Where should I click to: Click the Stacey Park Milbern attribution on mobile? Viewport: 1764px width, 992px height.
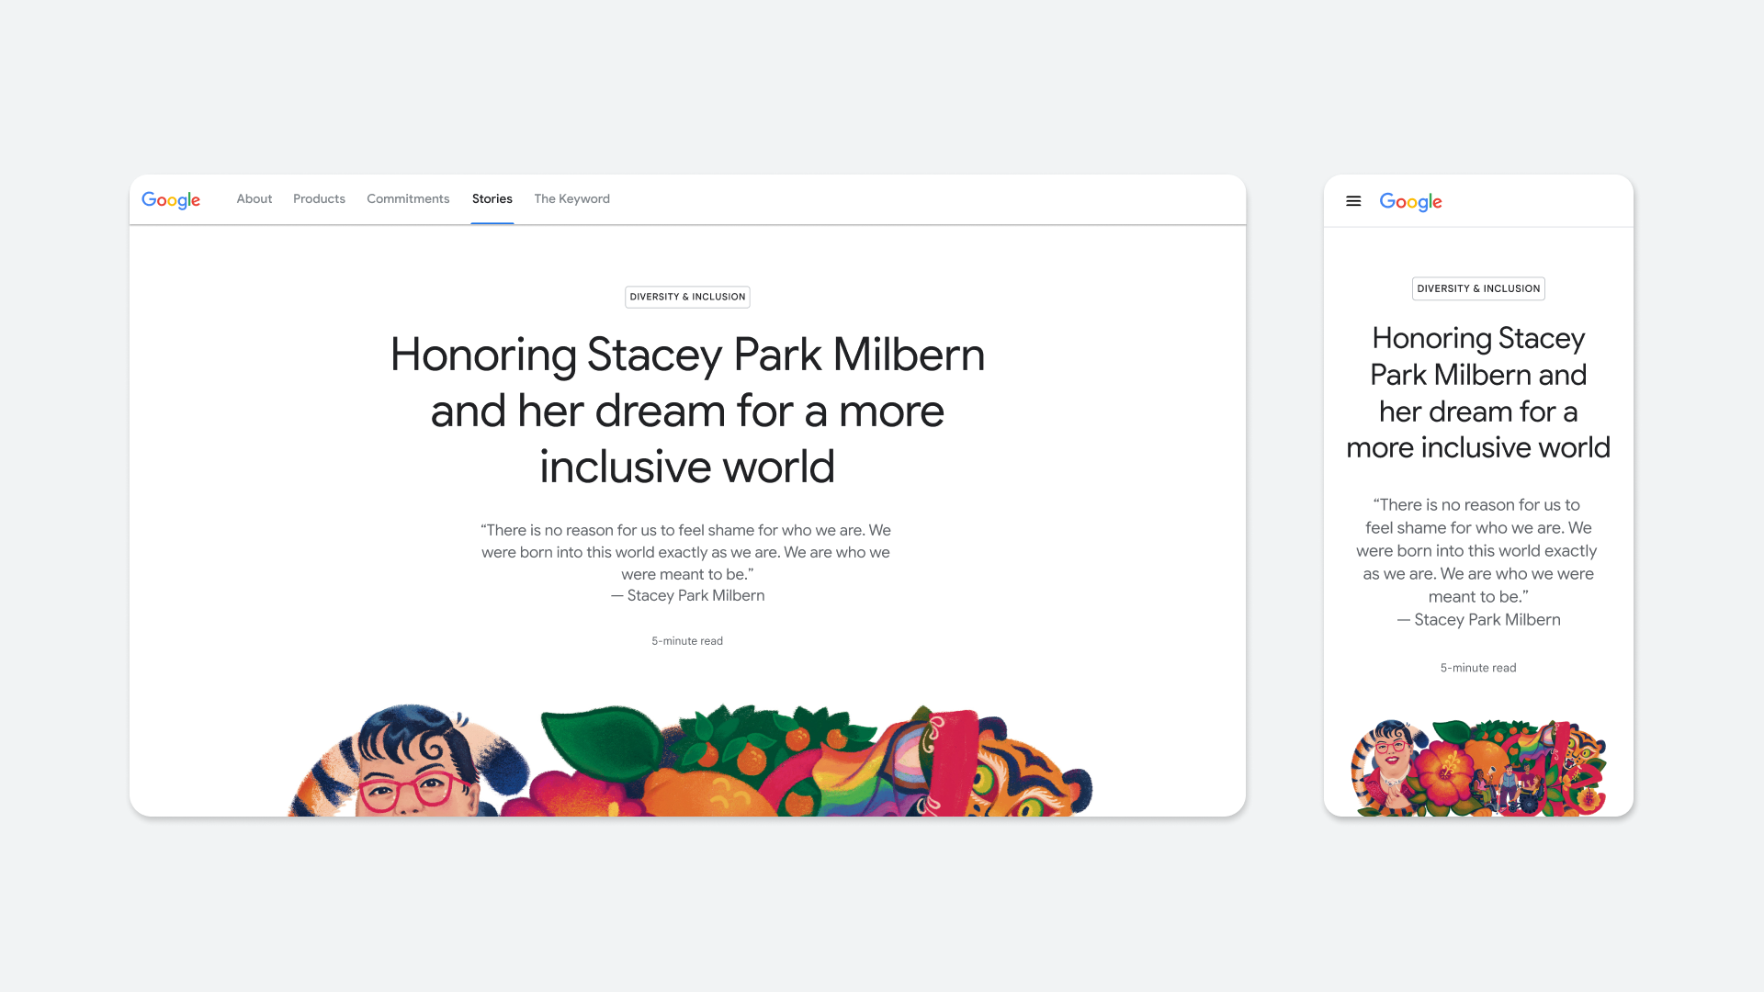click(1478, 620)
